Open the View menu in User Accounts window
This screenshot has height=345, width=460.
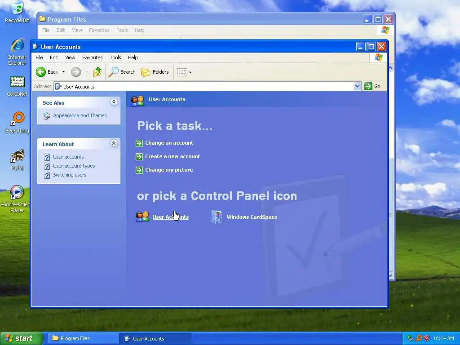(x=70, y=57)
